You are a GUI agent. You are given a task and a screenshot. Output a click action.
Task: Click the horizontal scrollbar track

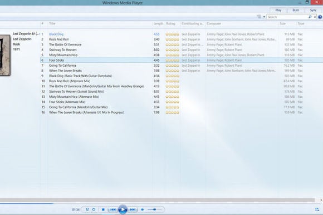pos(158,200)
